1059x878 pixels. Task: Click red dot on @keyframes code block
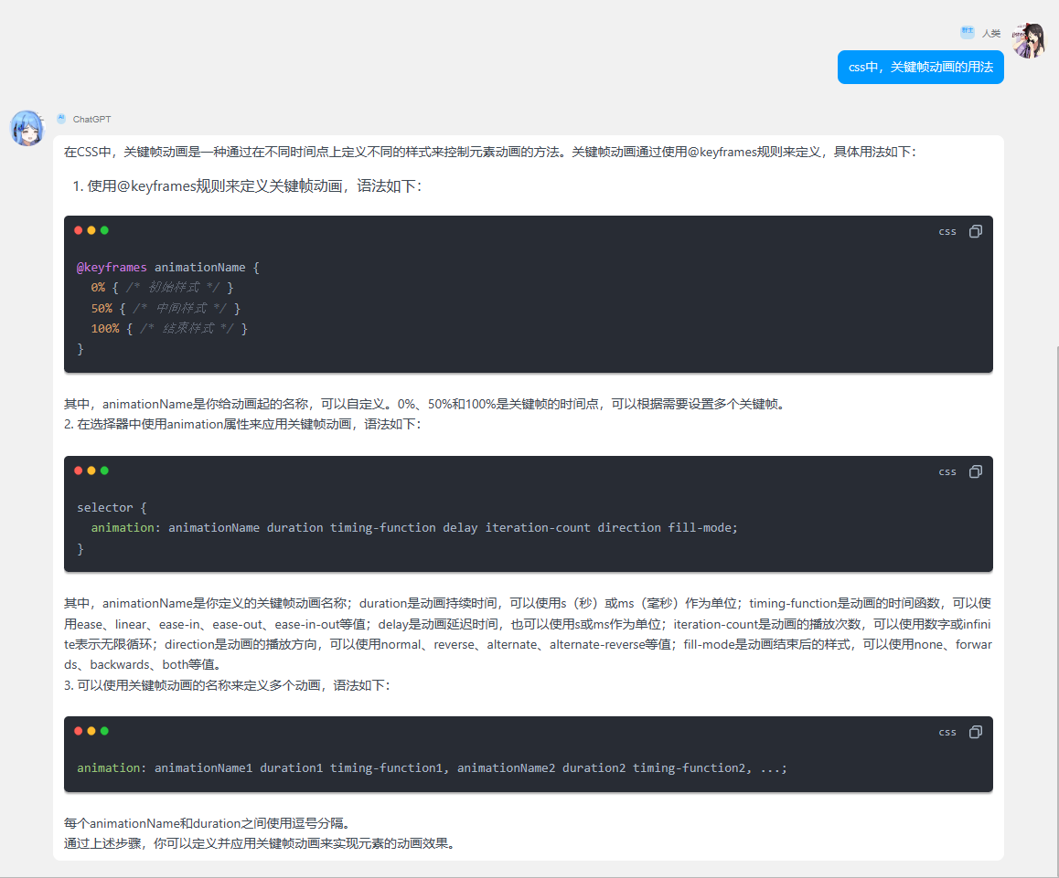coord(79,230)
